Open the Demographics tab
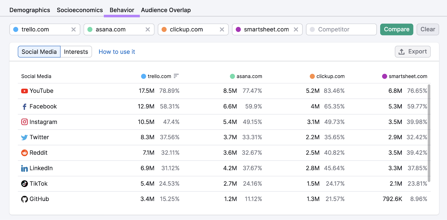 (x=30, y=10)
